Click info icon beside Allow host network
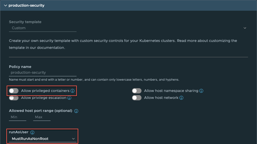 [x=181, y=98]
